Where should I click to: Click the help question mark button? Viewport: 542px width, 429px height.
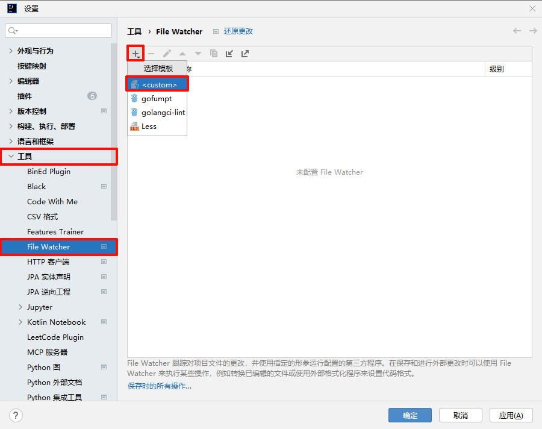pyautogui.click(x=16, y=416)
